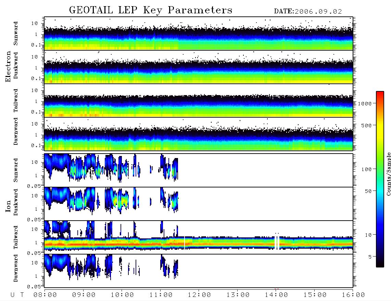Click the 11:00 time tick label

(x=161, y=295)
